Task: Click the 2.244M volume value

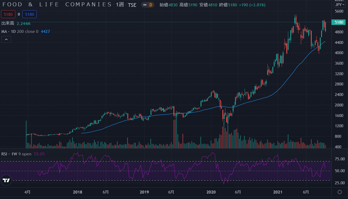Action: [x=24, y=24]
